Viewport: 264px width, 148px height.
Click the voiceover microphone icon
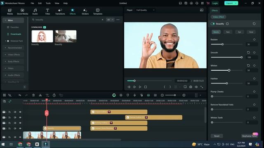pos(134,95)
